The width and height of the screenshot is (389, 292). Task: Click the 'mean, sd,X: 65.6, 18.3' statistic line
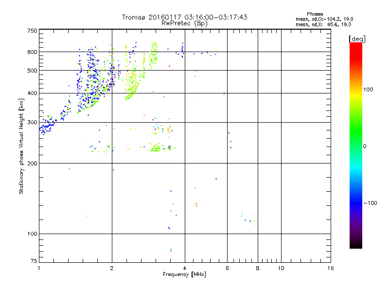tap(323, 25)
